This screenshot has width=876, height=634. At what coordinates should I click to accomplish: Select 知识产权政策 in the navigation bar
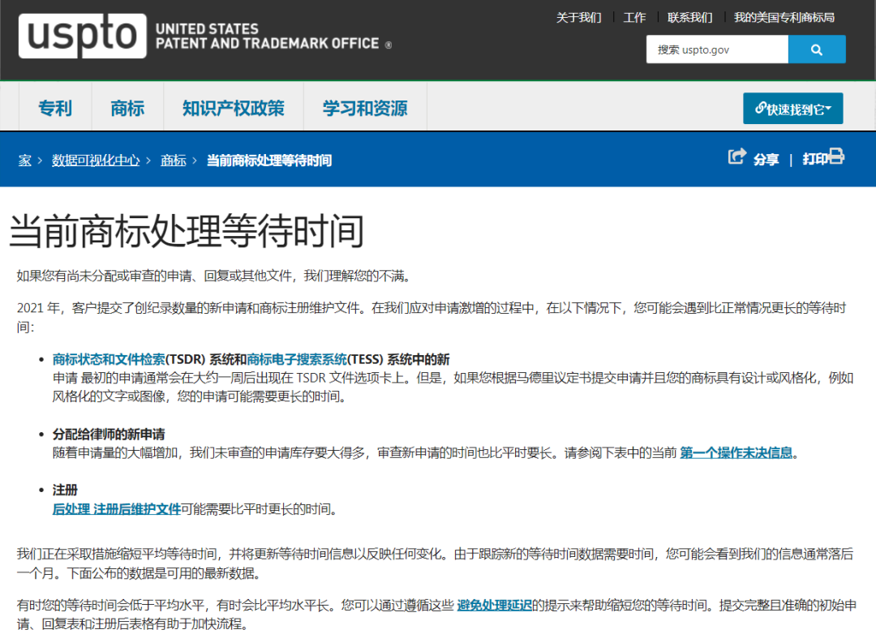click(x=234, y=106)
